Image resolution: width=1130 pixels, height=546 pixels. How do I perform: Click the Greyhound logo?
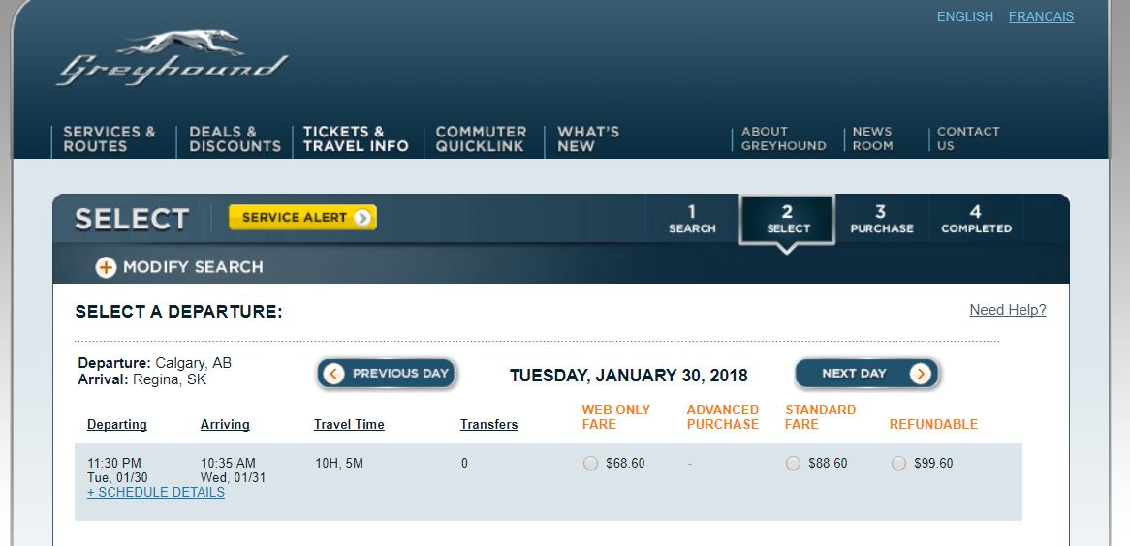point(173,60)
